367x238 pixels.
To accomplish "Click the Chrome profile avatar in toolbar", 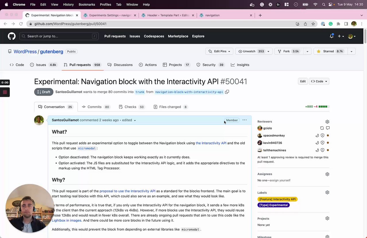I will click(x=354, y=24).
